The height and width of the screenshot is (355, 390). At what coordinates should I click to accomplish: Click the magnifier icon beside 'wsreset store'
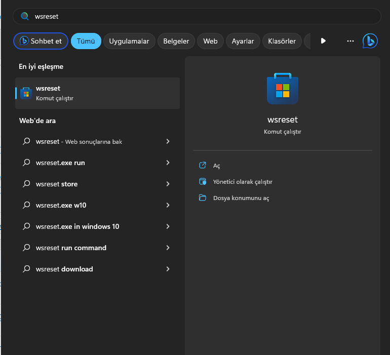click(x=26, y=184)
